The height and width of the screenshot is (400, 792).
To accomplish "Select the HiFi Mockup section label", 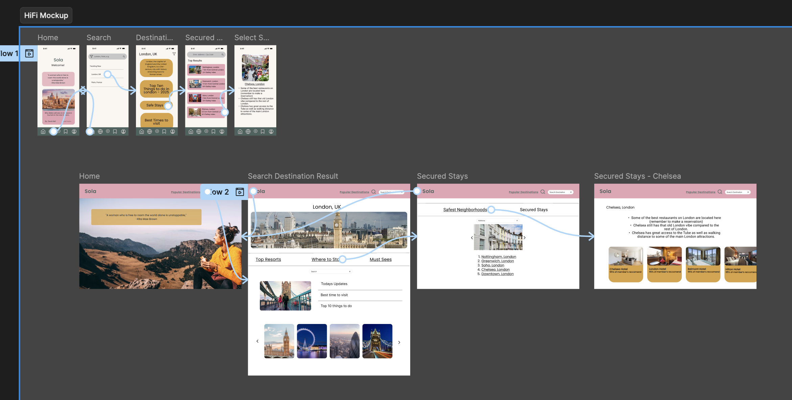I will coord(46,16).
